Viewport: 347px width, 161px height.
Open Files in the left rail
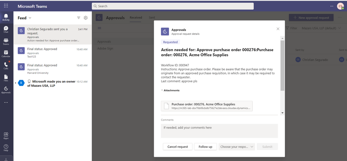[x=6, y=78]
